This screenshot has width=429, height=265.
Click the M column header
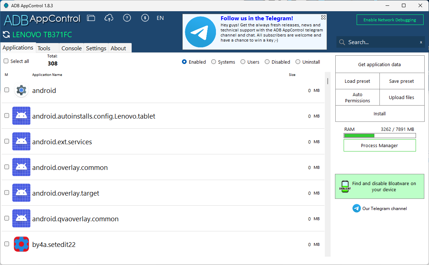[6, 75]
